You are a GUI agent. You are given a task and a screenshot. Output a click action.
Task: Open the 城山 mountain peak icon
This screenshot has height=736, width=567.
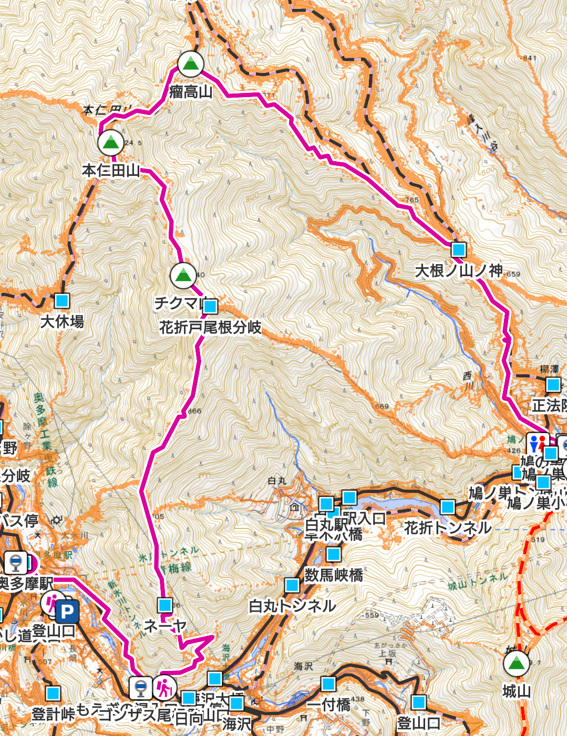click(517, 663)
